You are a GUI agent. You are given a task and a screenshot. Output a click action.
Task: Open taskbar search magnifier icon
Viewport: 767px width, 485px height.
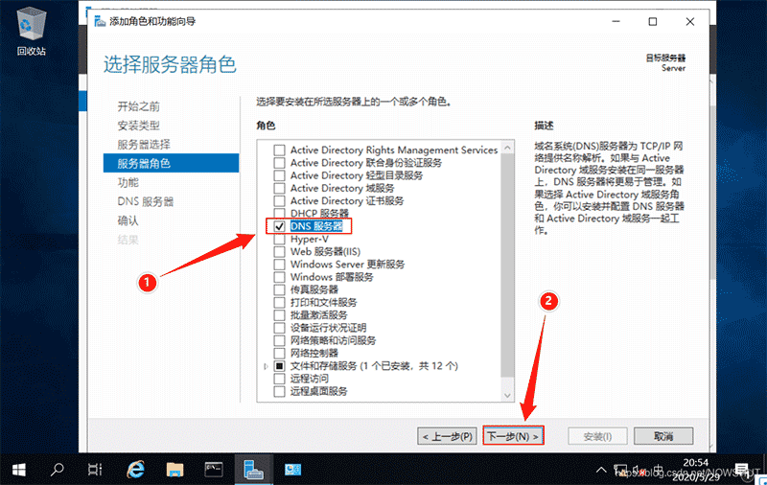tap(57, 468)
